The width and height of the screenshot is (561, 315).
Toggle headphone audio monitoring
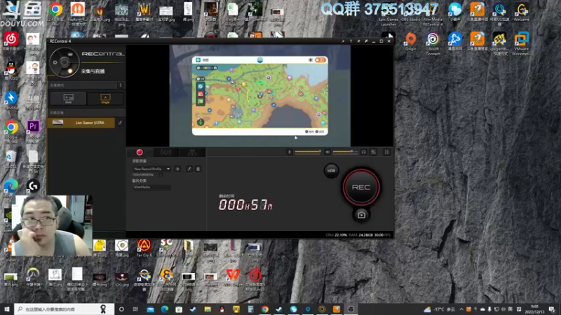click(363, 152)
